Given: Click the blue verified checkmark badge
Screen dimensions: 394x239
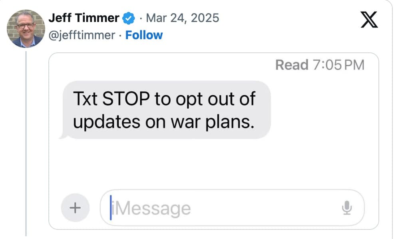Looking at the screenshot, I should pyautogui.click(x=128, y=18).
